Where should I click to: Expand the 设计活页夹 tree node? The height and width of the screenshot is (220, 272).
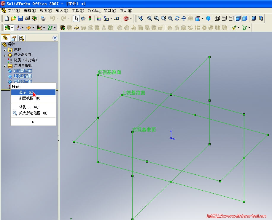[5, 56]
